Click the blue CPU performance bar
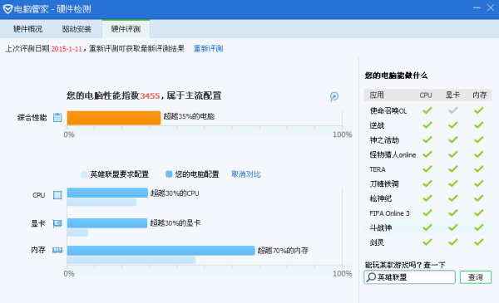Viewport: 499px width, 303px height. [107, 193]
